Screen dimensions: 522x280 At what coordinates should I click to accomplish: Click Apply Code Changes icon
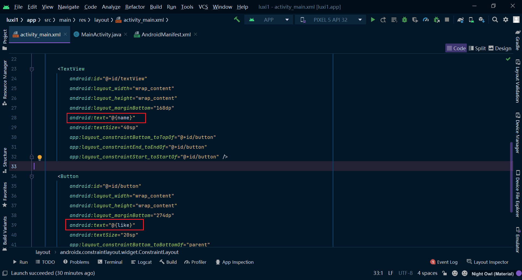coord(394,20)
